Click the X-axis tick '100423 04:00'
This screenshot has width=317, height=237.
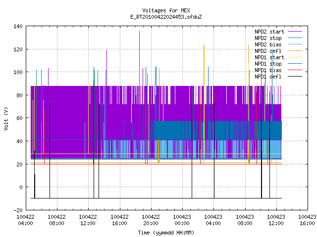coord(213,220)
